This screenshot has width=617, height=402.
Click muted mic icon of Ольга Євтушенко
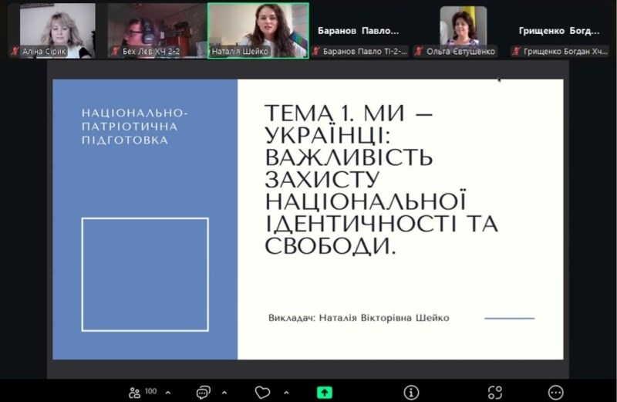420,51
